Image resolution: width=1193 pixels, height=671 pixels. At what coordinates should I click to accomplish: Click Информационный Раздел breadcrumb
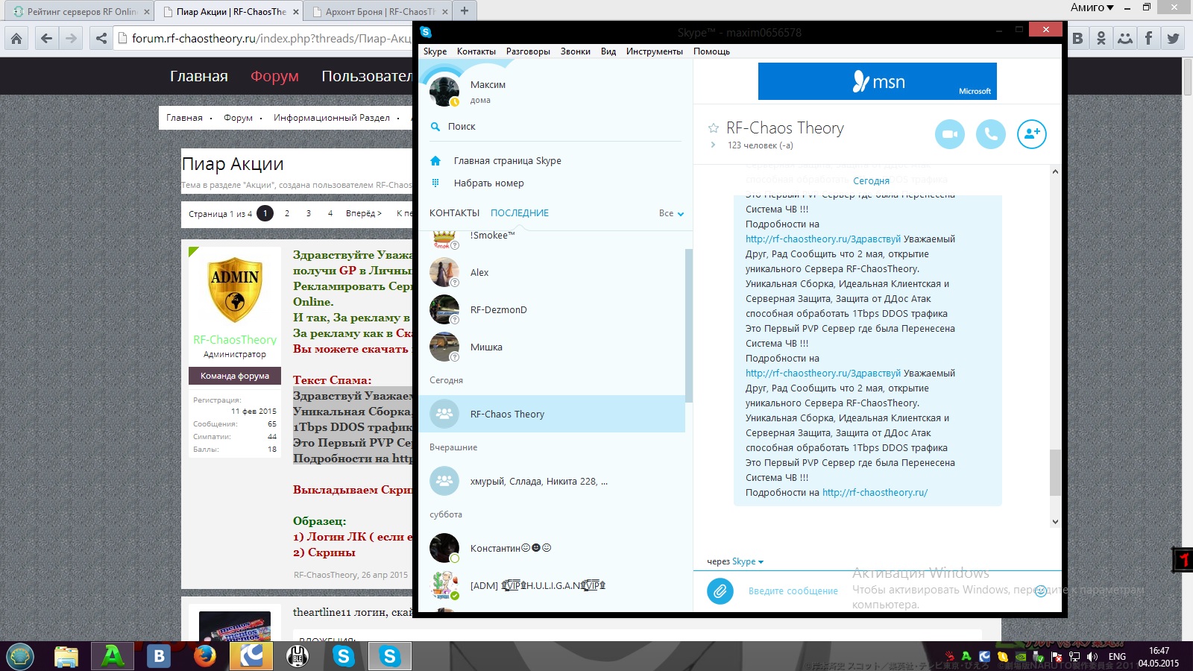tap(332, 118)
